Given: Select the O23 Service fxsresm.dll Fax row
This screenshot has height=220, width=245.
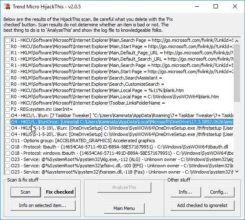Looking at the screenshot, I should click(122, 172).
